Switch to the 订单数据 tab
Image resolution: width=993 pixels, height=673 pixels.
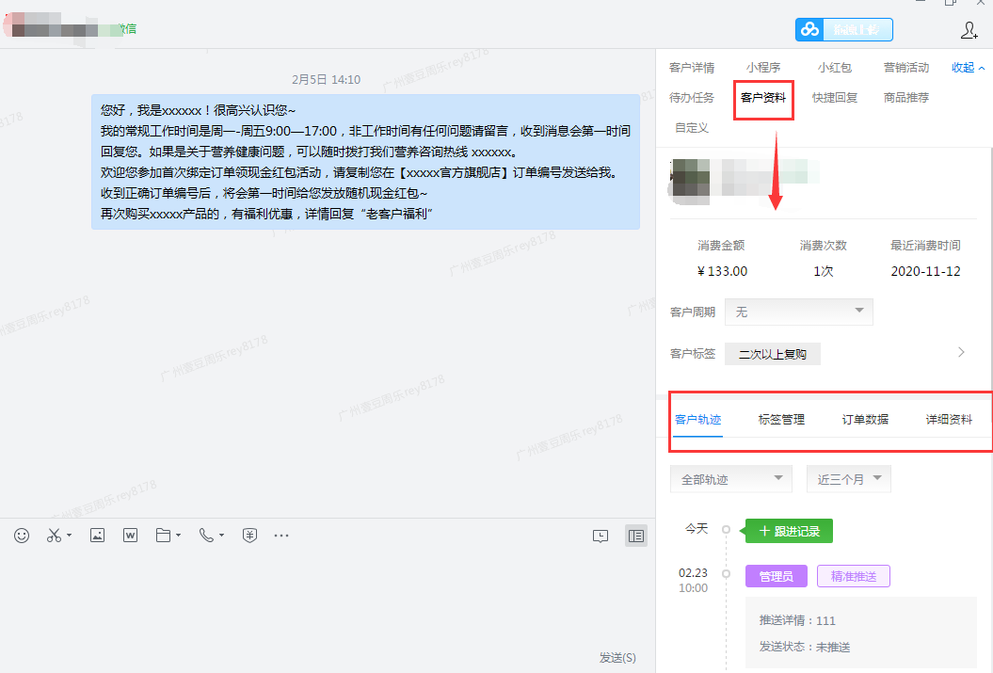[x=865, y=420]
